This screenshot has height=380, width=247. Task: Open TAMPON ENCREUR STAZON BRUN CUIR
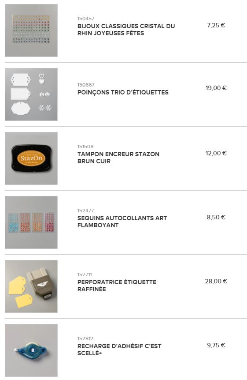[x=118, y=158]
